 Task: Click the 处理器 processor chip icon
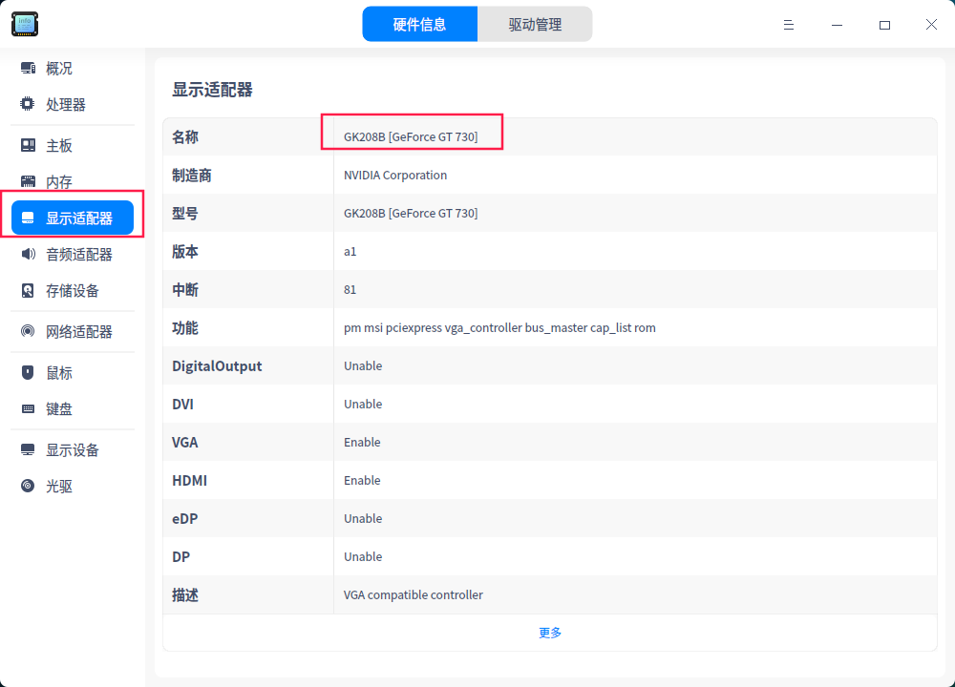coord(28,104)
